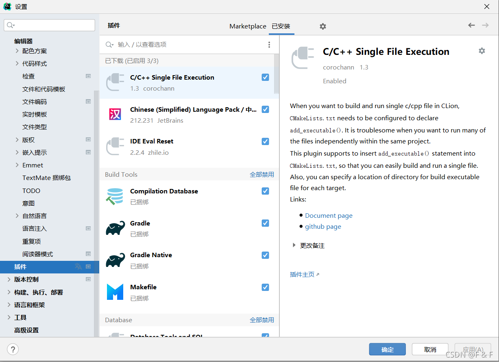This screenshot has height=362, width=499.
Task: Click the project-level icon beside 语言注入
Action: [88, 229]
